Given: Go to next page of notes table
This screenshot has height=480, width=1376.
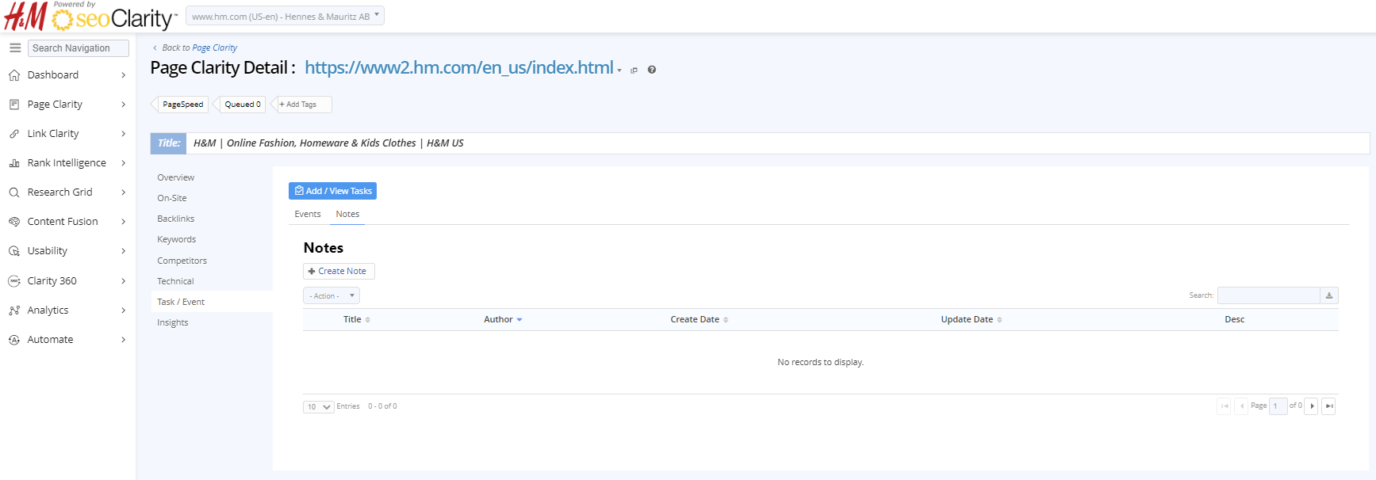Looking at the screenshot, I should [x=1312, y=406].
